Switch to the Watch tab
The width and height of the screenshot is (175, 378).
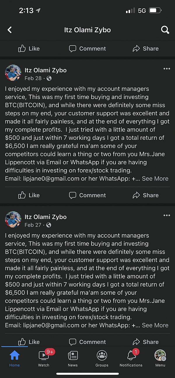pos(44,358)
